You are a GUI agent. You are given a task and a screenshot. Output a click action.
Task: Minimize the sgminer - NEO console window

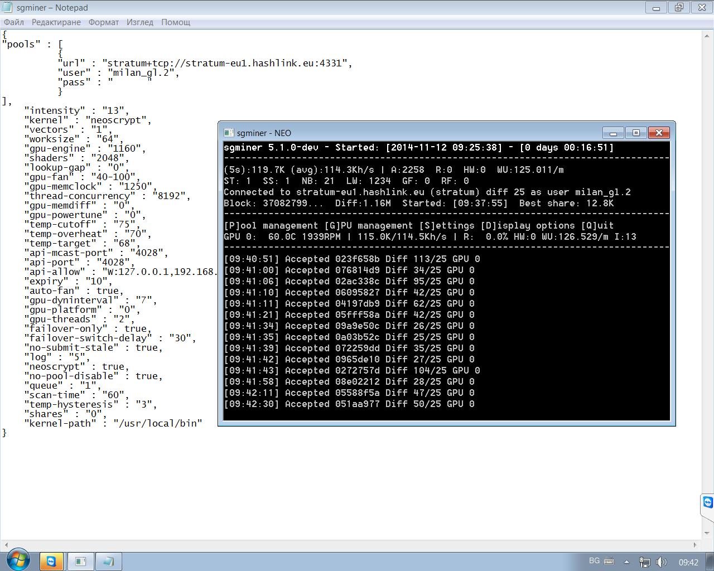(613, 133)
